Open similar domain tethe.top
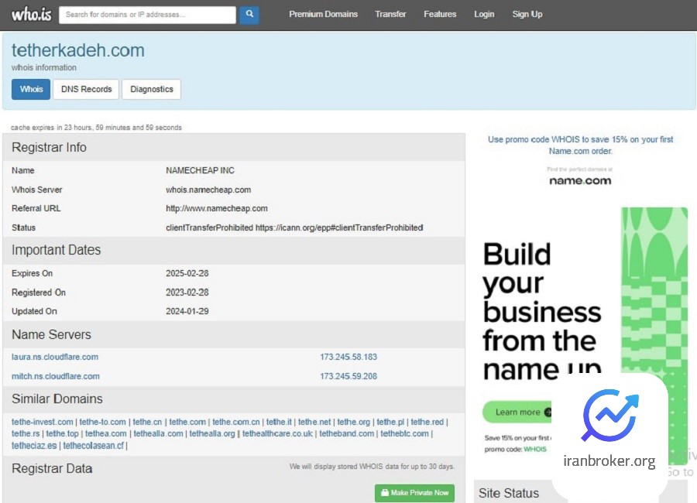The width and height of the screenshot is (697, 503). [62, 433]
